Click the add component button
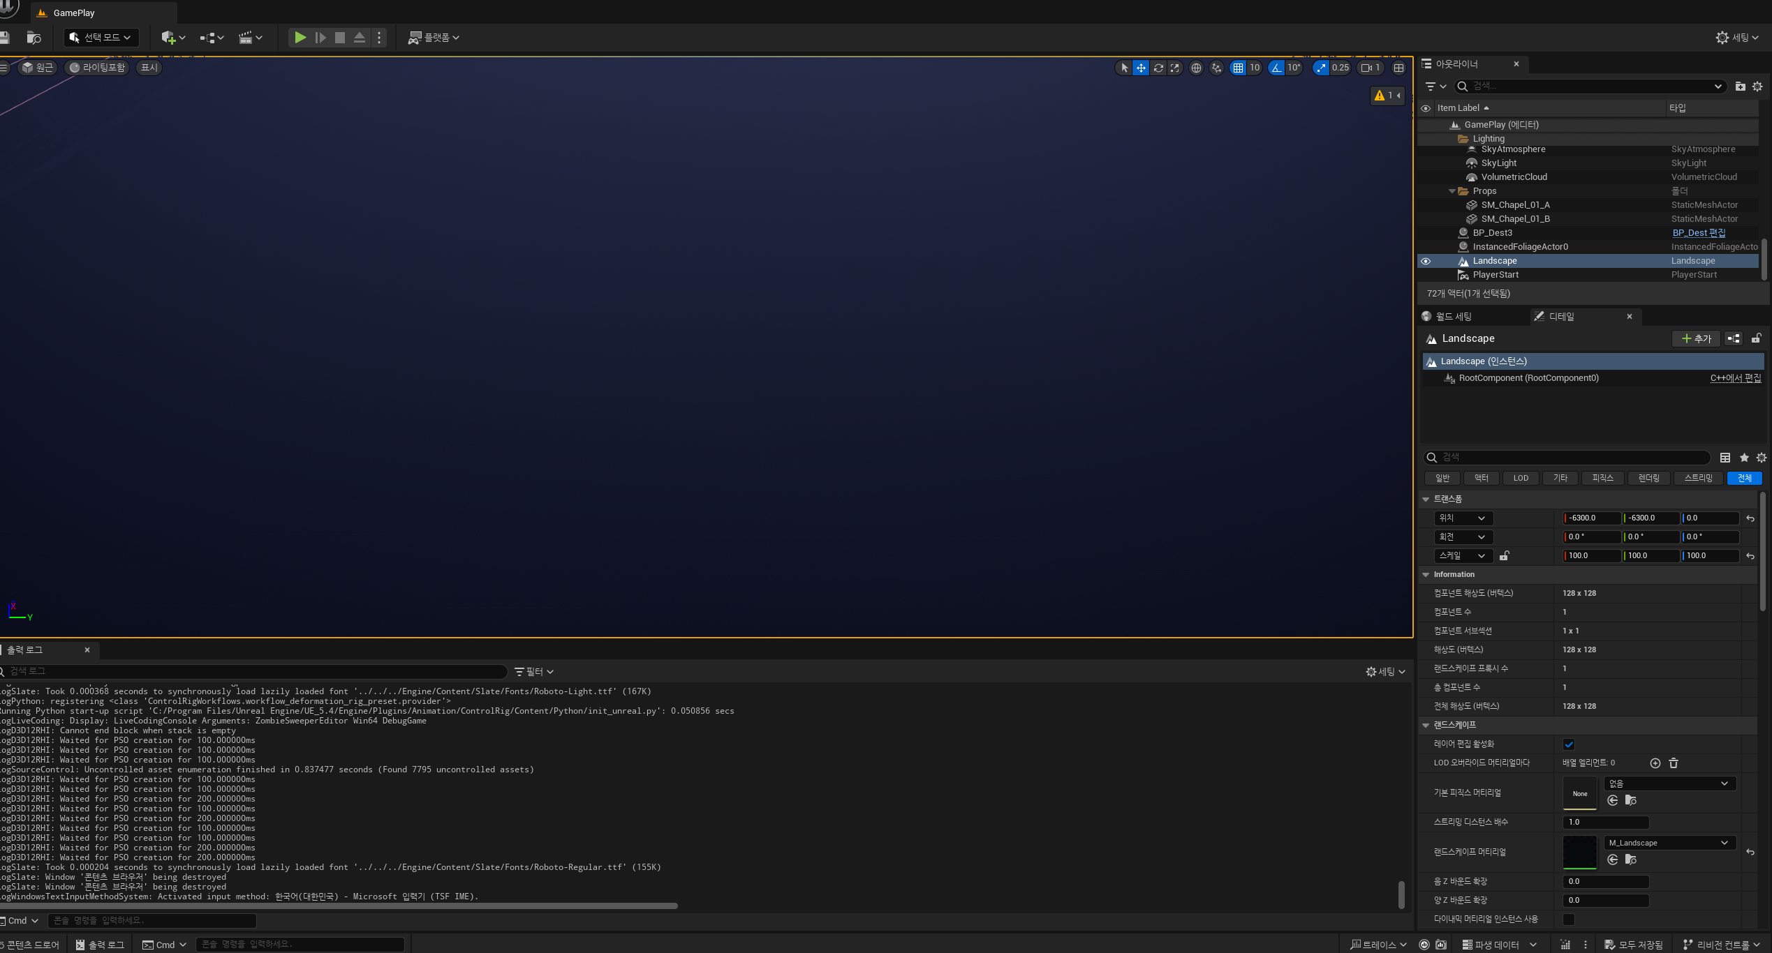Viewport: 1772px width, 953px height. pyautogui.click(x=1696, y=338)
